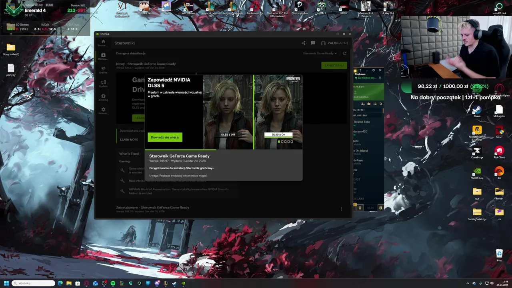Select the first carousel indicator dot

279,142
